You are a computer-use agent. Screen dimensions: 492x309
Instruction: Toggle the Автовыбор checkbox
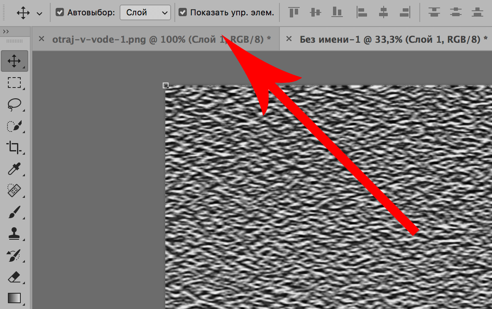coord(60,12)
